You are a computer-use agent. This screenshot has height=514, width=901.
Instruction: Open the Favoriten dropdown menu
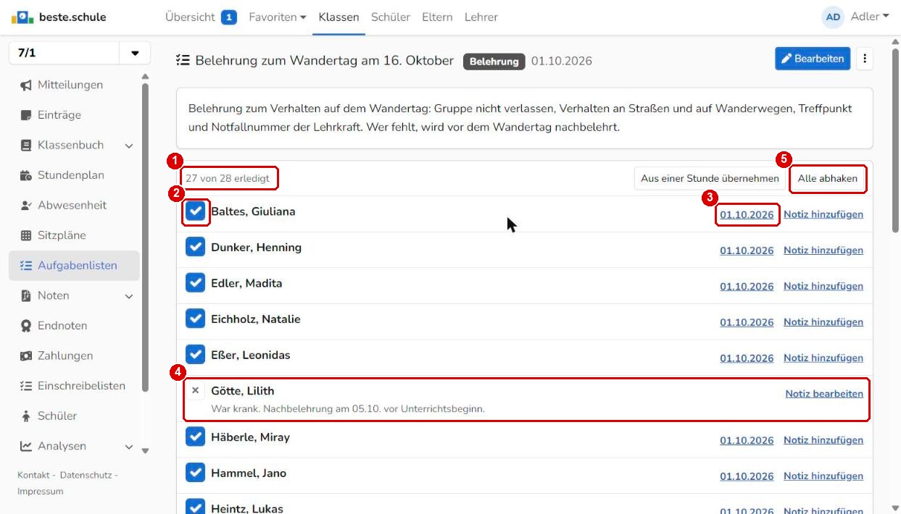[x=277, y=17]
